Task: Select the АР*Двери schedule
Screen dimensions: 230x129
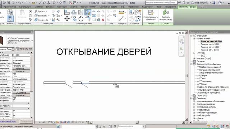Action: coord(202,76)
